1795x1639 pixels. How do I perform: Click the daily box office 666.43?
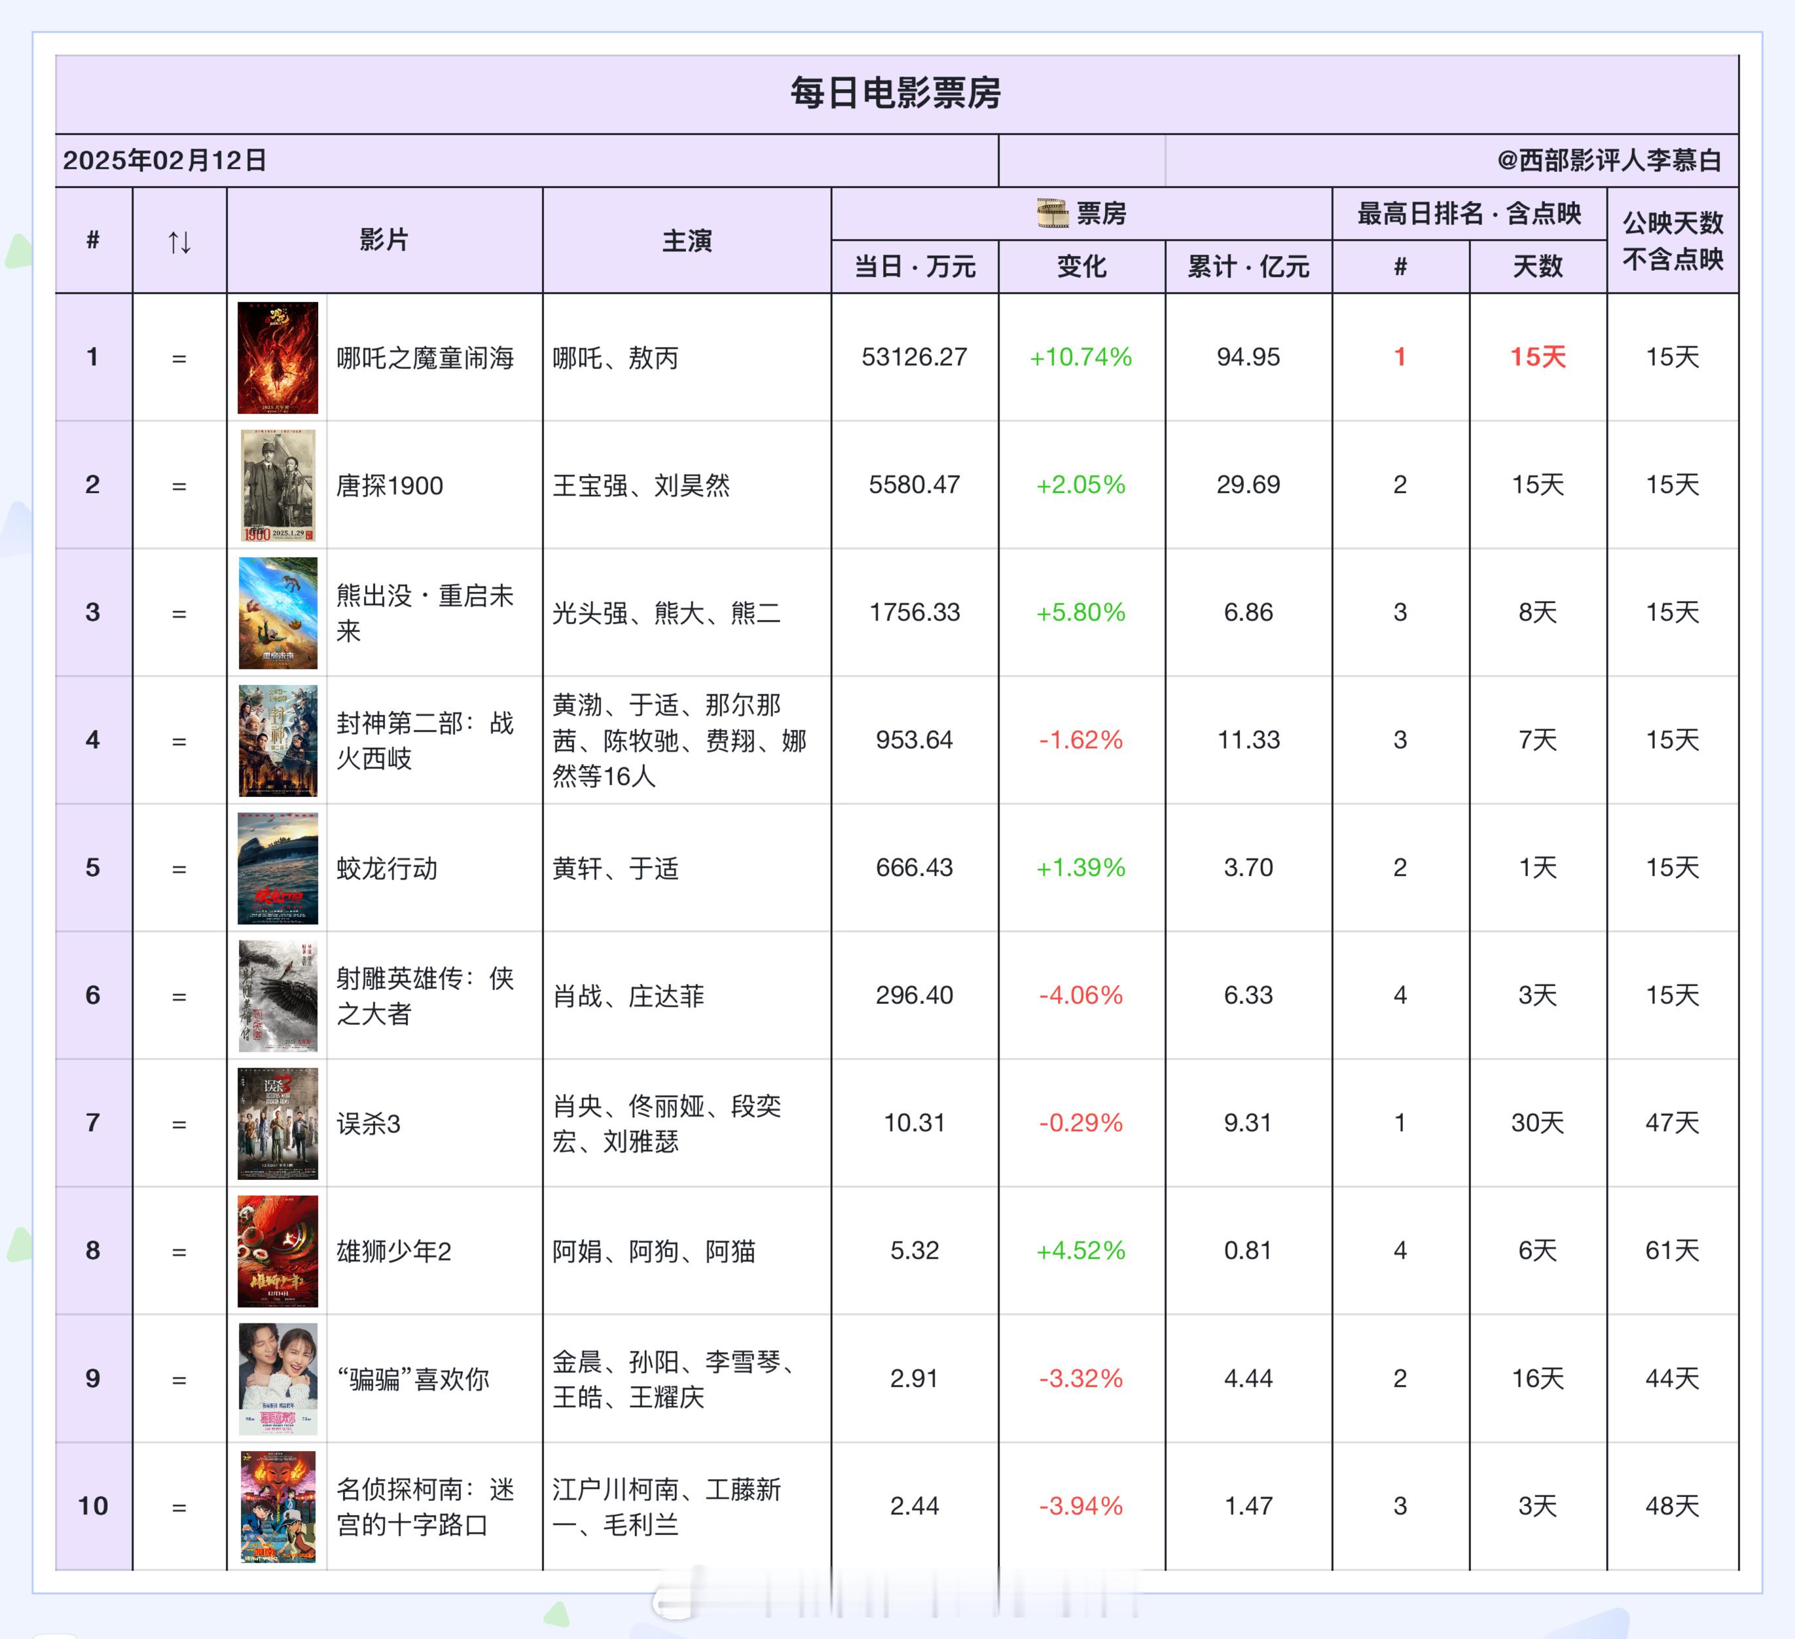[x=915, y=867]
